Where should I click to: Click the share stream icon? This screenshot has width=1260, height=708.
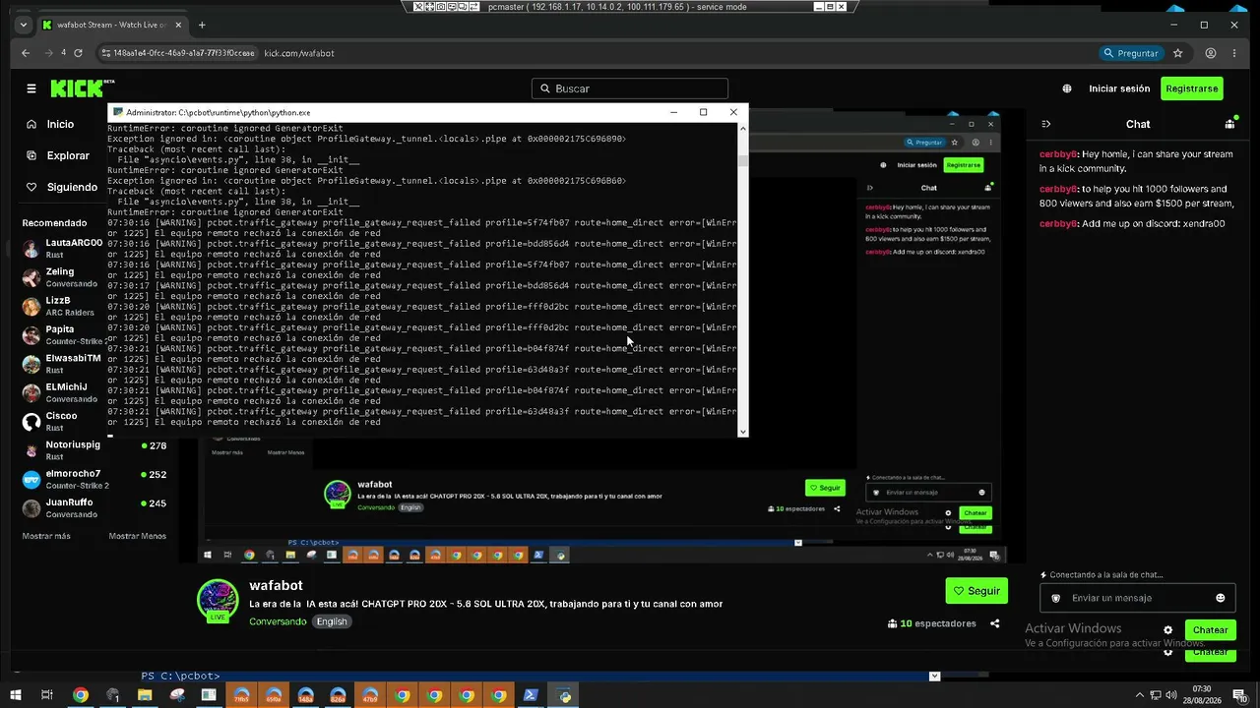coord(995,623)
